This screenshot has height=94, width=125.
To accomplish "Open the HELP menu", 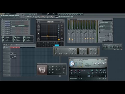I will pos(18,16).
